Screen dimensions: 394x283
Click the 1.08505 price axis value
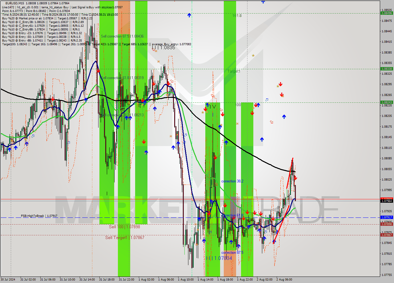pyautogui.click(x=387, y=10)
